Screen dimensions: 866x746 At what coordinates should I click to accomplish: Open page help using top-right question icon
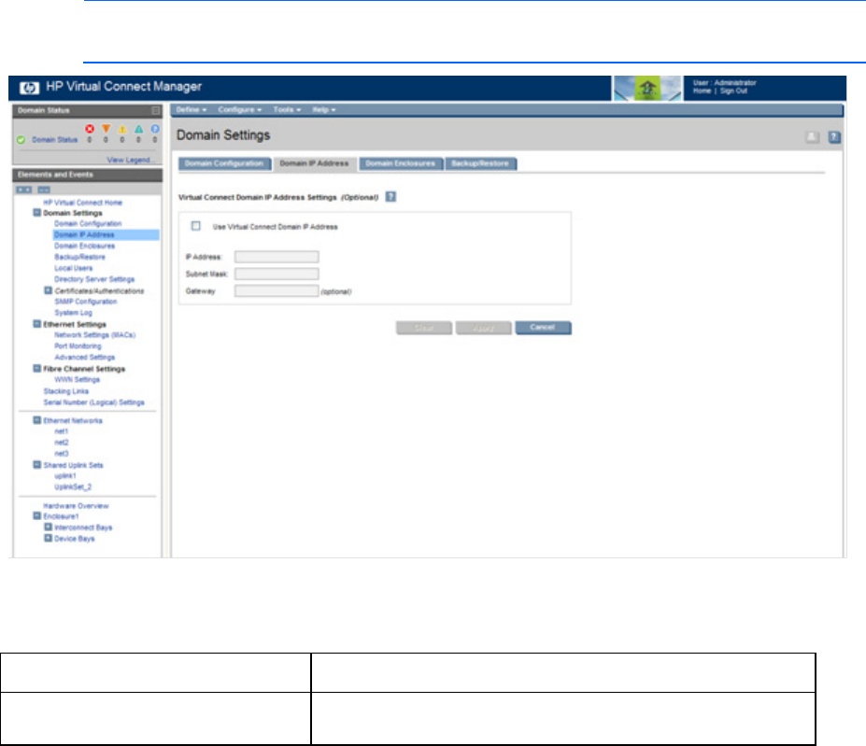(x=834, y=137)
